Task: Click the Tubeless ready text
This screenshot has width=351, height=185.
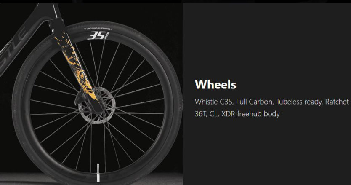Action: tap(299, 102)
